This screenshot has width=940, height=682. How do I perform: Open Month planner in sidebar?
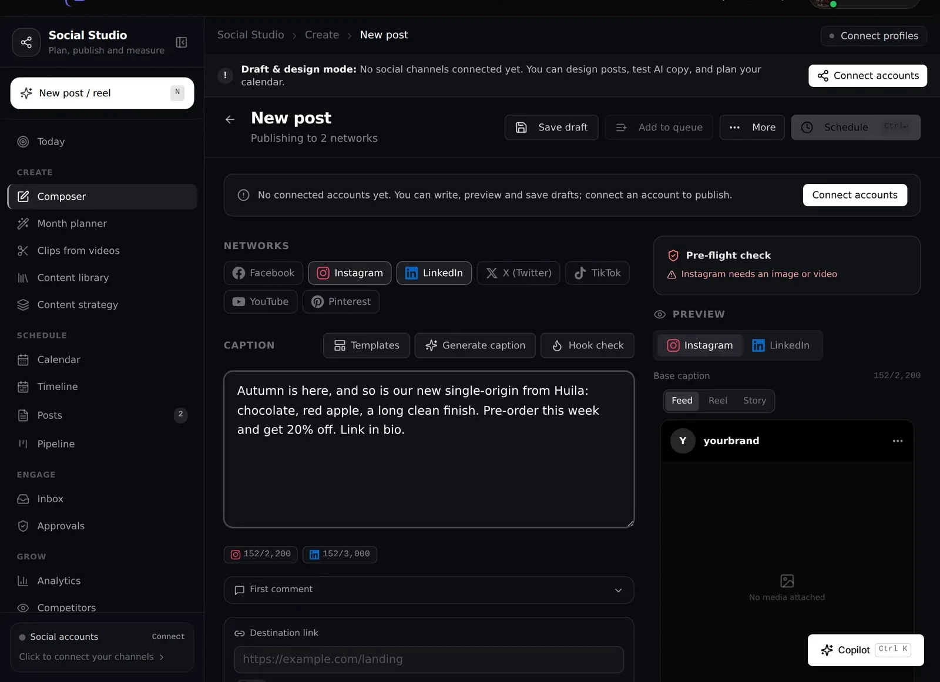tap(102, 224)
